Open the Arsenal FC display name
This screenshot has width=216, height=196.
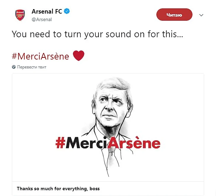coord(47,12)
